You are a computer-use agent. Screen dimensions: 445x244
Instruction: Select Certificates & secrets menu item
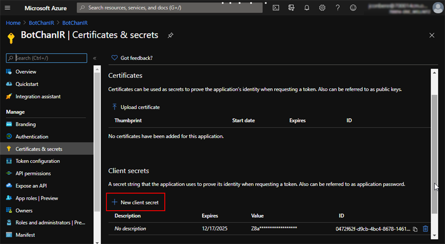pos(47,149)
